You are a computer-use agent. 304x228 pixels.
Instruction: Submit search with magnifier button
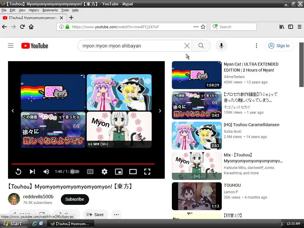[x=201, y=46]
